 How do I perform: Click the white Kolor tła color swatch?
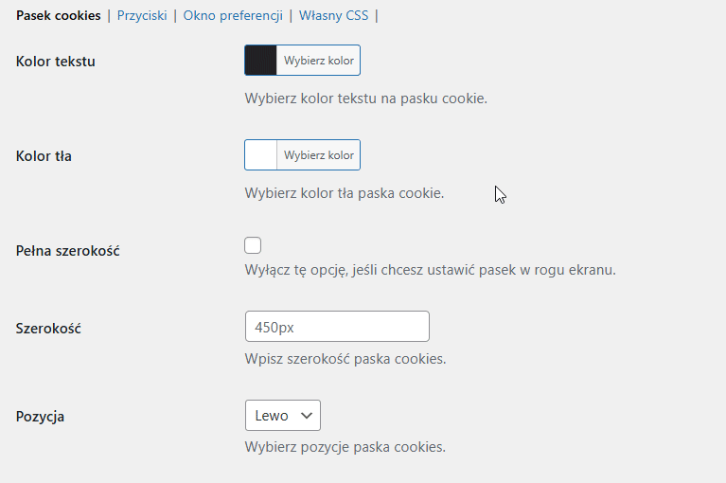(261, 155)
